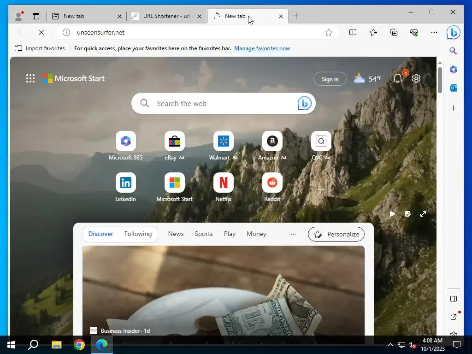The width and height of the screenshot is (472, 354).
Task: Open the Money feed category
Action: [256, 234]
